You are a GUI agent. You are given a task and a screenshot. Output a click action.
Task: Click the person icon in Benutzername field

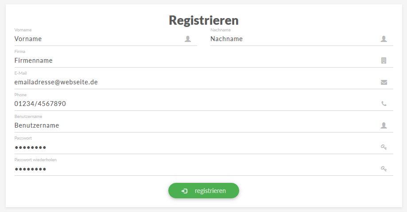point(384,125)
